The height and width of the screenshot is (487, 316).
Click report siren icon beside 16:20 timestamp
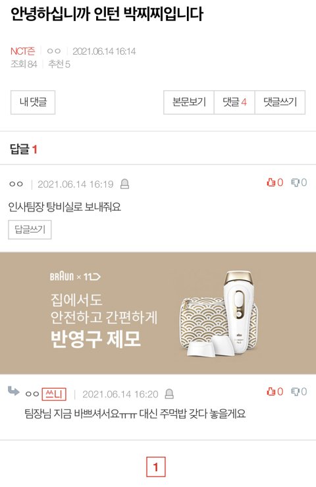(169, 394)
